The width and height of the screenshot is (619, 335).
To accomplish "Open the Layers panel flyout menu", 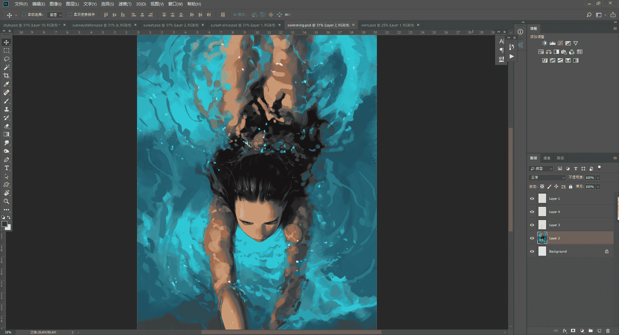I will [x=615, y=158].
